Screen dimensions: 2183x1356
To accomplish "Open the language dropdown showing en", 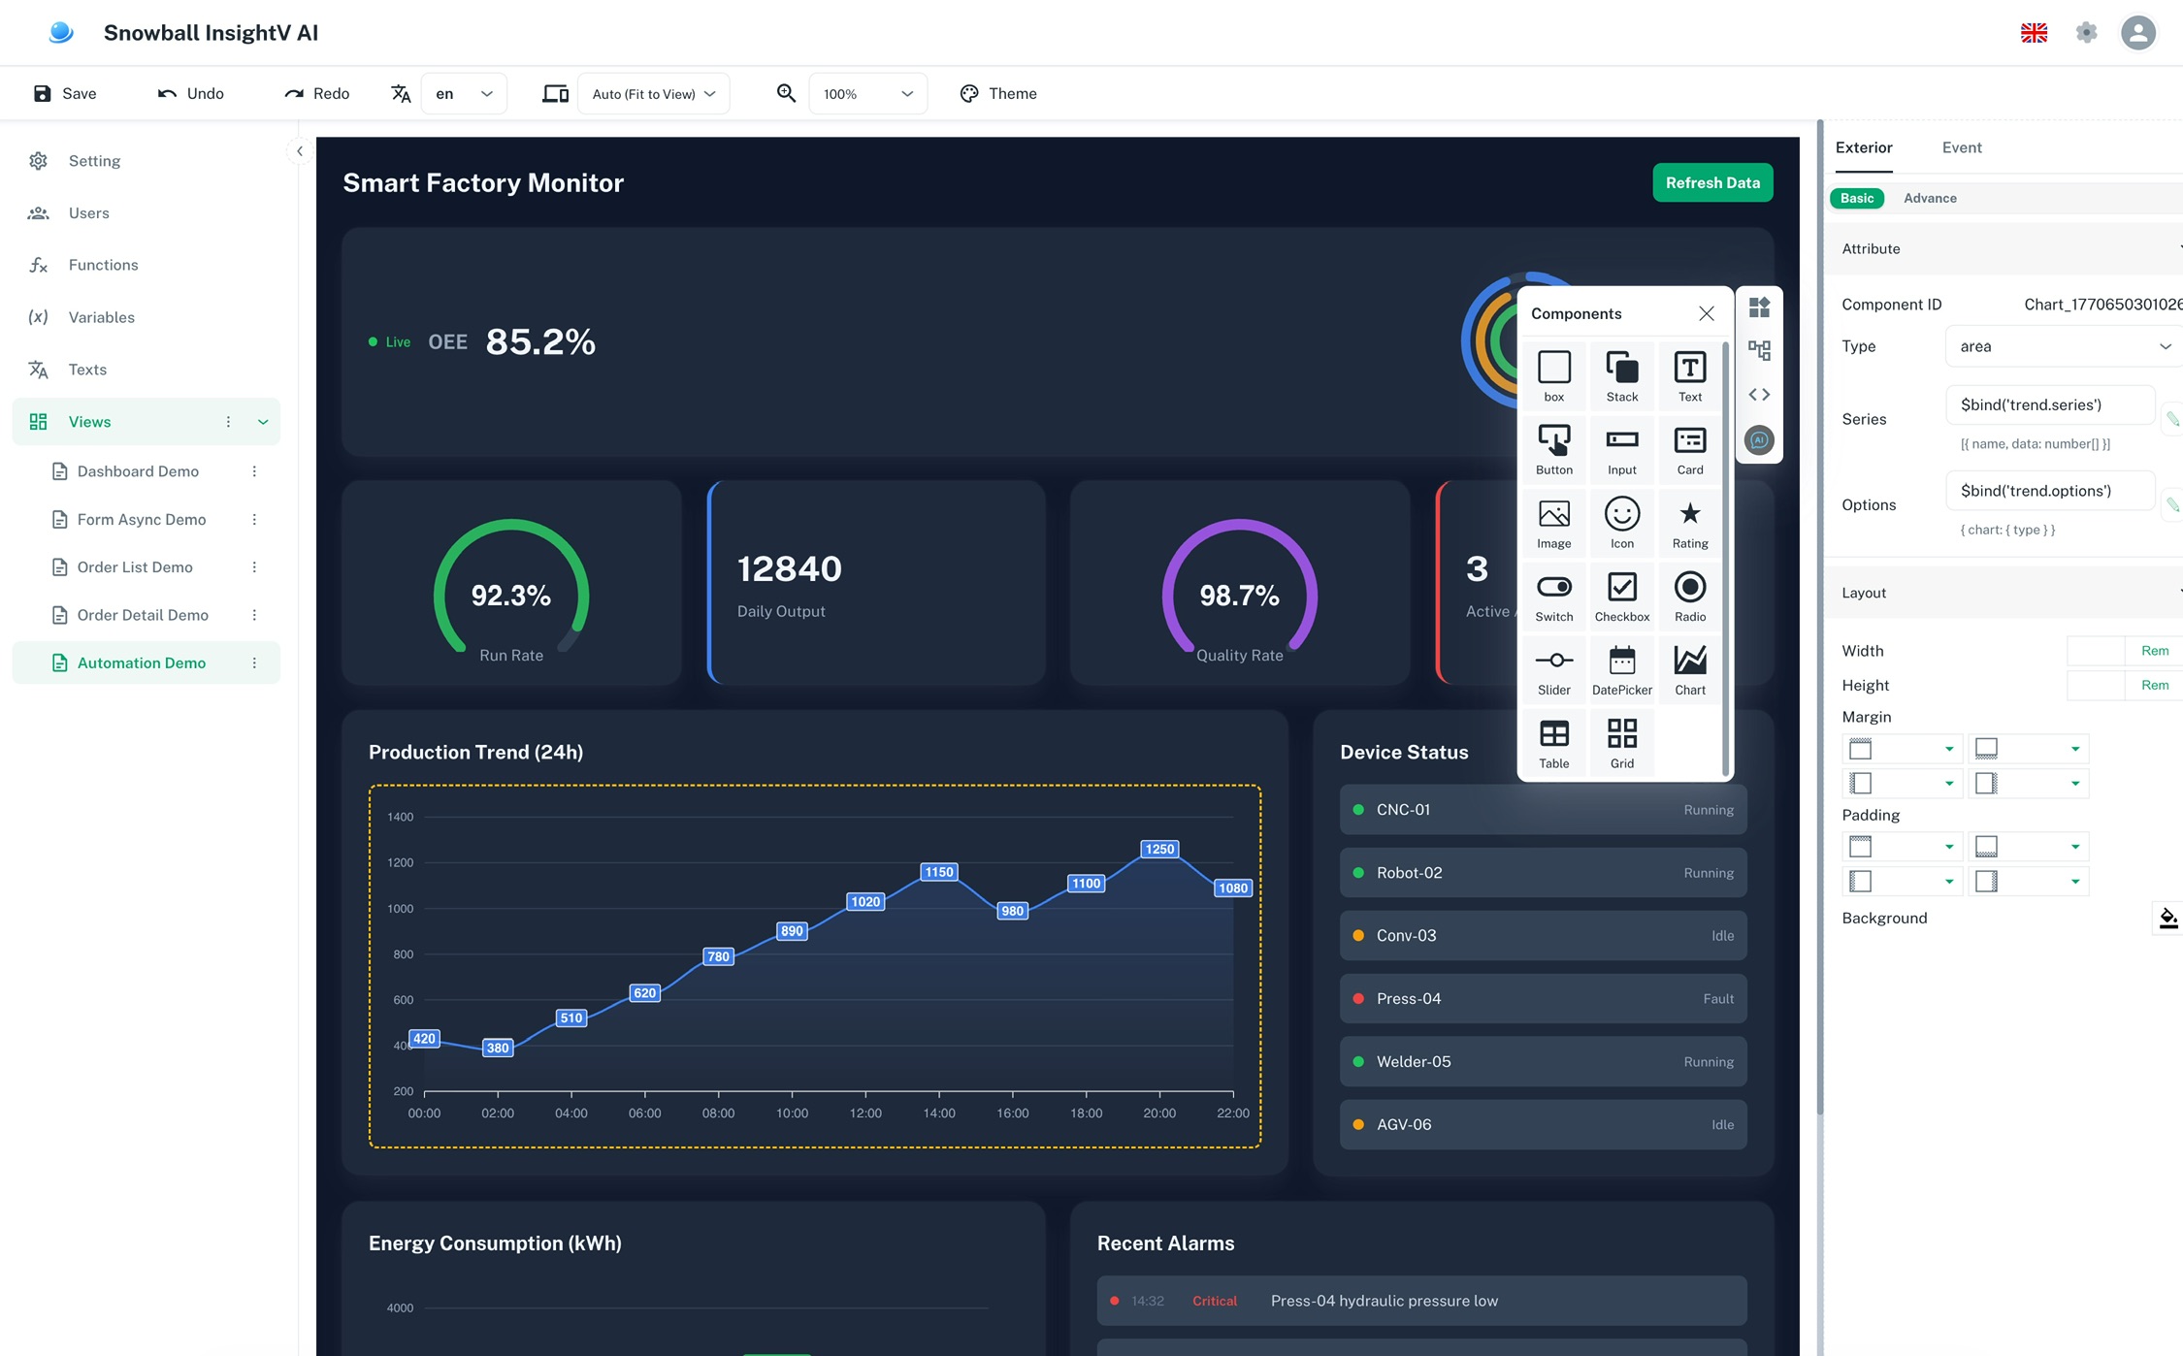I will pos(464,93).
